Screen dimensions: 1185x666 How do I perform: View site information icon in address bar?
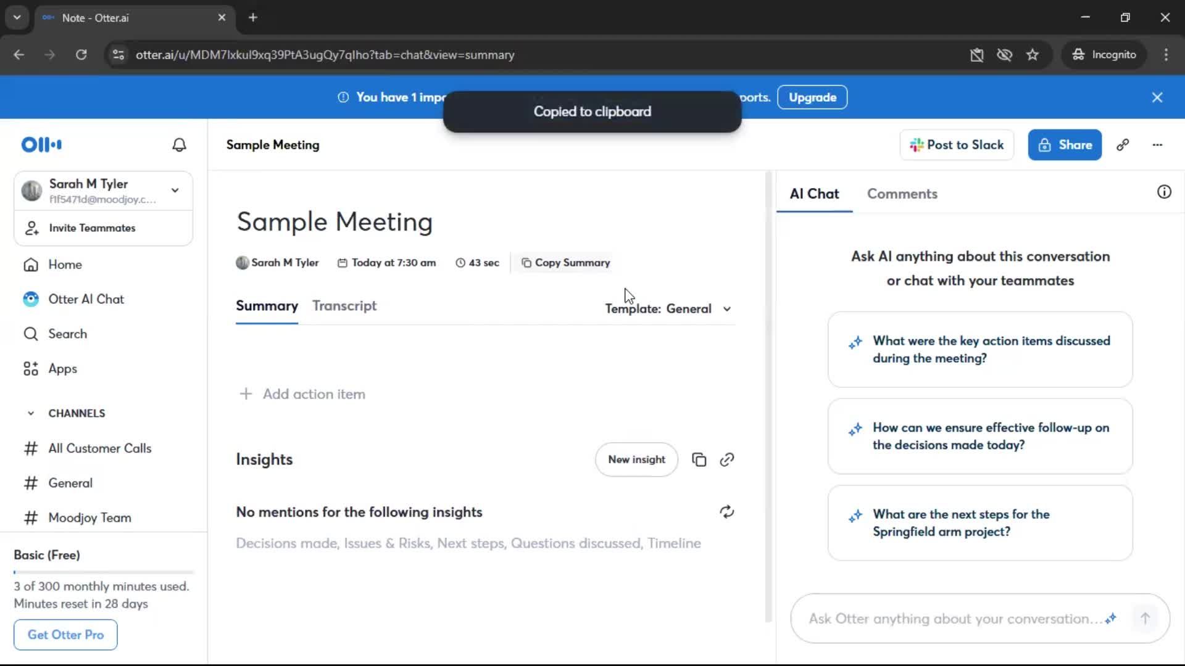tap(118, 55)
